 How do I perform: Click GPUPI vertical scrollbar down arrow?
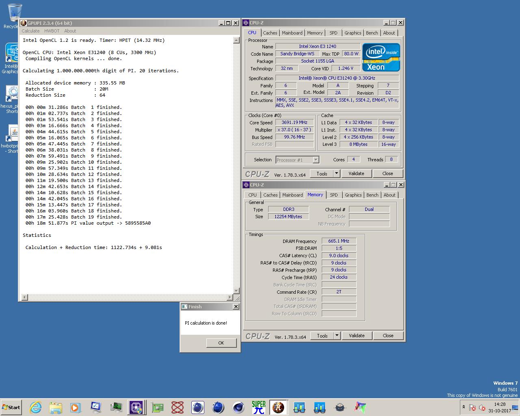(x=236, y=291)
